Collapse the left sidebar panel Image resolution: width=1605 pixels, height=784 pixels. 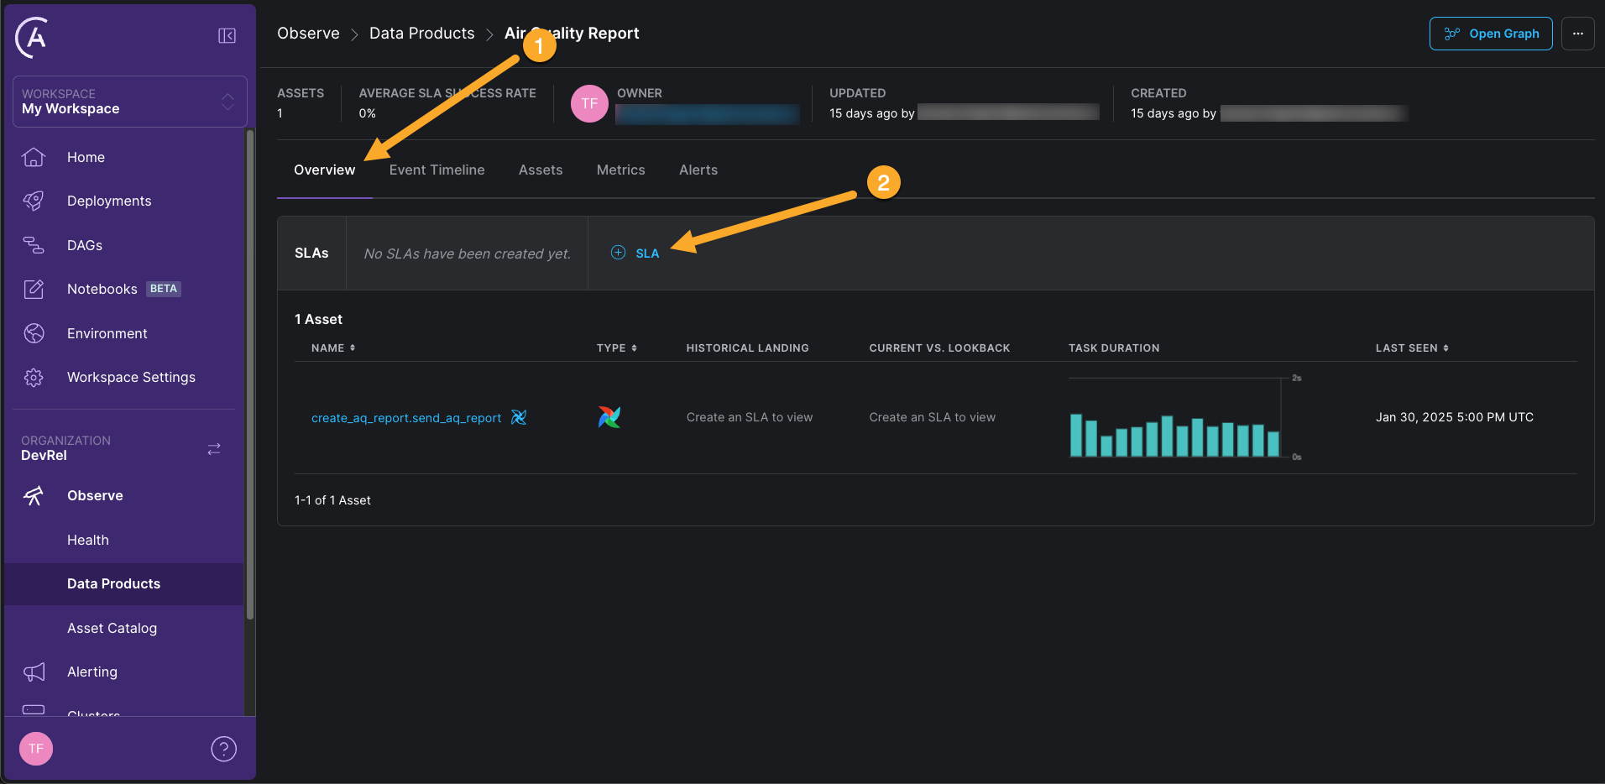(226, 35)
